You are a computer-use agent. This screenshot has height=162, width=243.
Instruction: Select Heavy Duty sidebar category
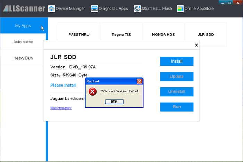tap(23, 58)
